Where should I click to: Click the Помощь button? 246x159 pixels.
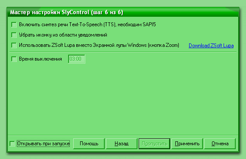point(89,144)
